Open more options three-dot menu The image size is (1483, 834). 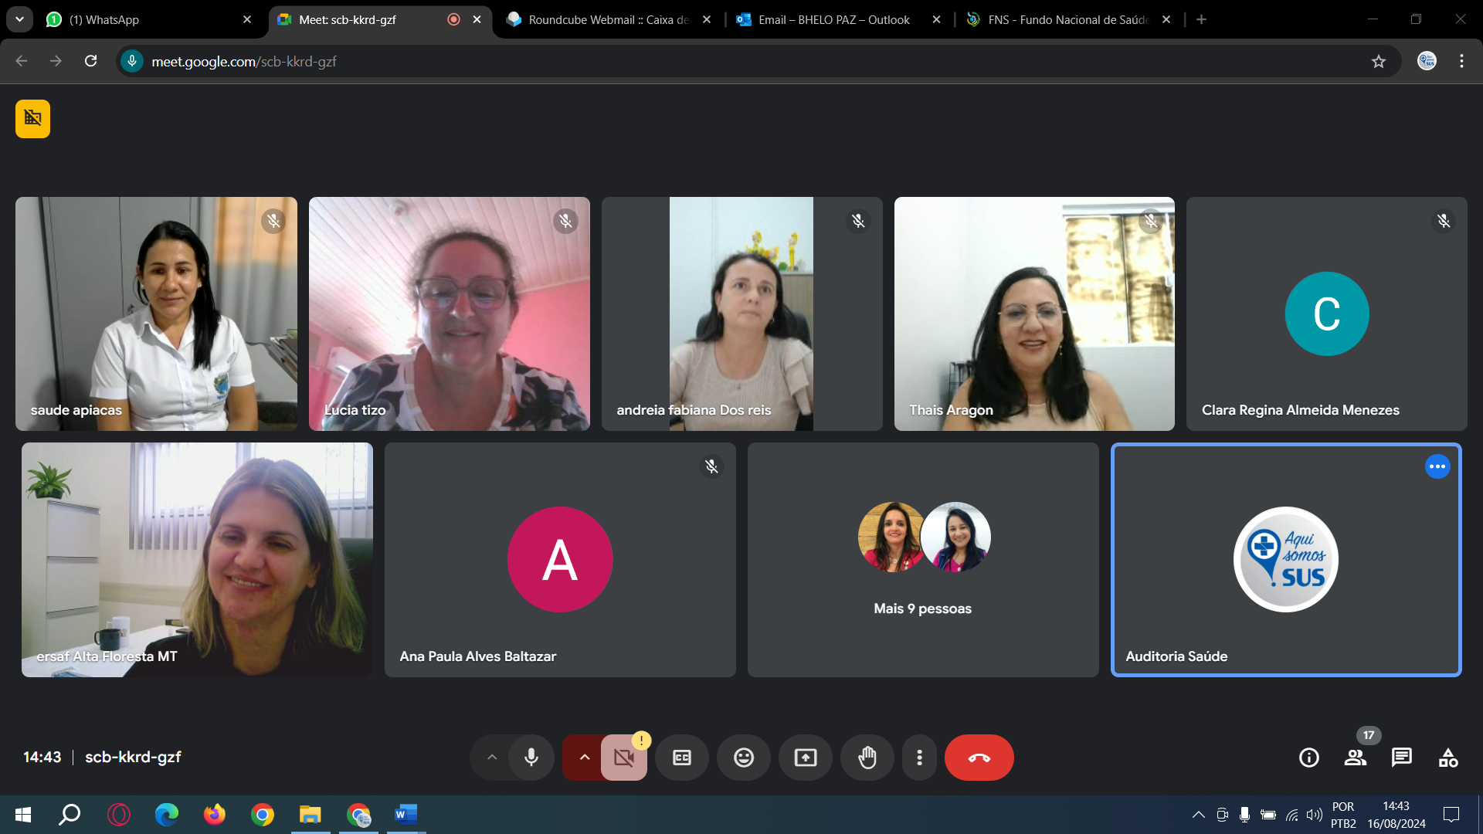[919, 758]
